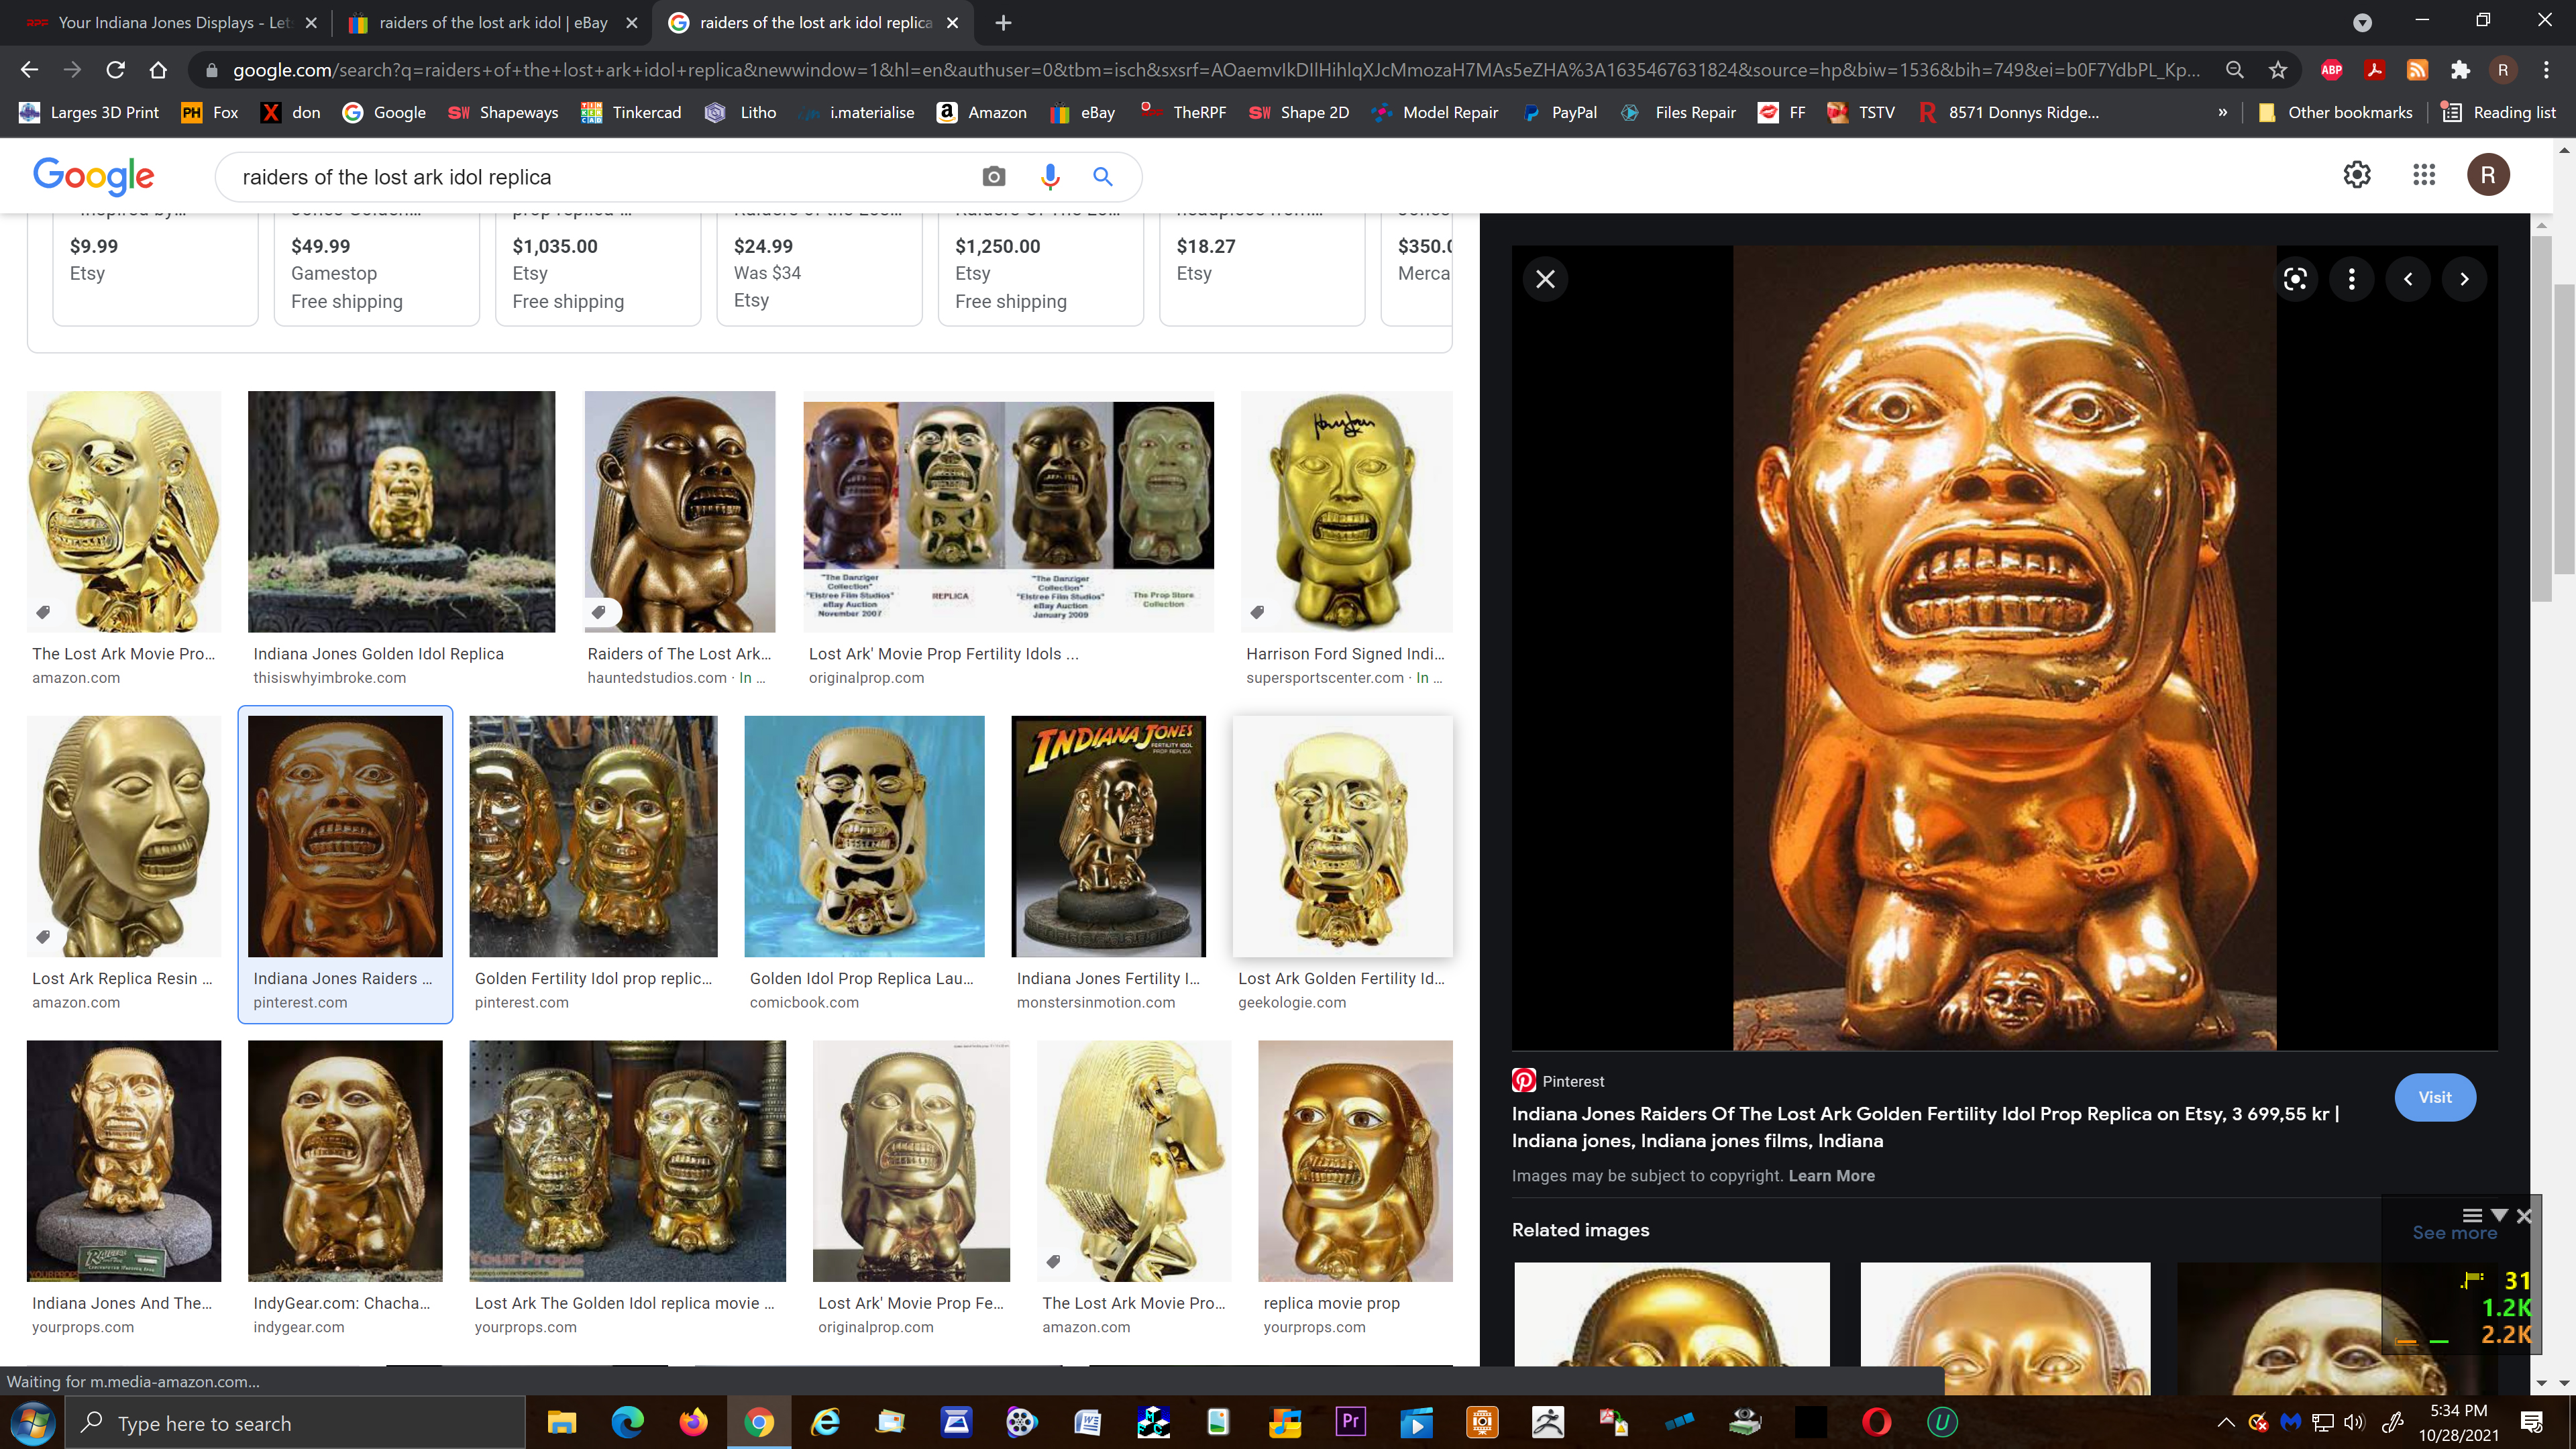
Task: Click the Chrome address bar URL
Action: tap(1215, 70)
